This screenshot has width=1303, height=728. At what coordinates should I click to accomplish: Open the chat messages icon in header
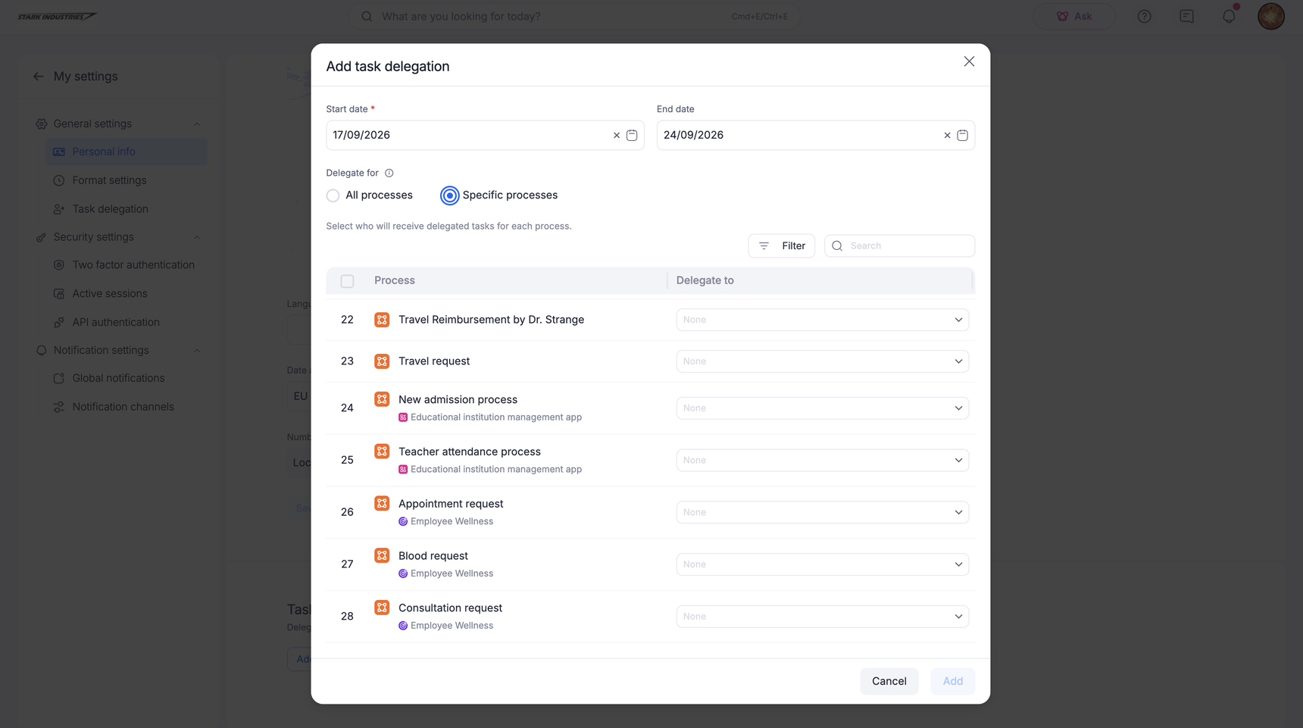[1186, 16]
